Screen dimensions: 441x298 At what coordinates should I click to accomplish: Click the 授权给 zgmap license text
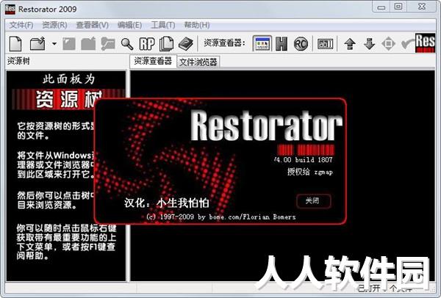click(309, 172)
